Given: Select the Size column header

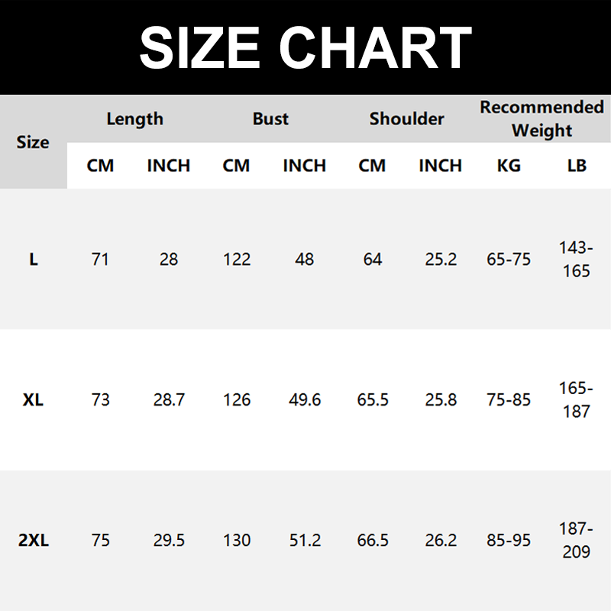Looking at the screenshot, I should [33, 142].
